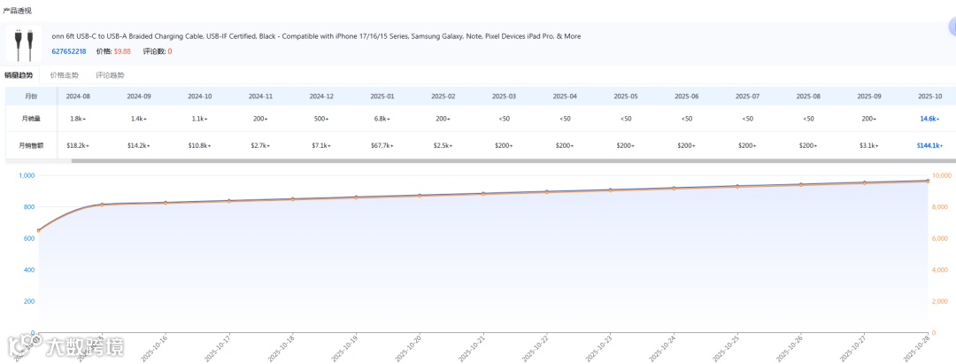Open the 价格走势 tab
The height and width of the screenshot is (364, 956).
click(x=65, y=75)
